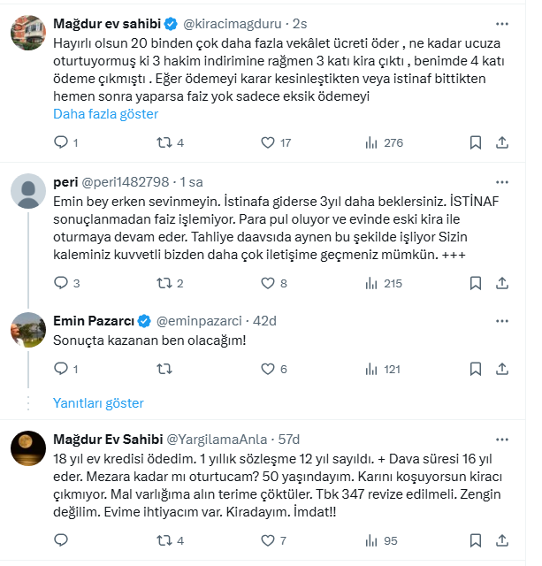Open more options on Emin Pazarcı's tweet

coord(502,319)
